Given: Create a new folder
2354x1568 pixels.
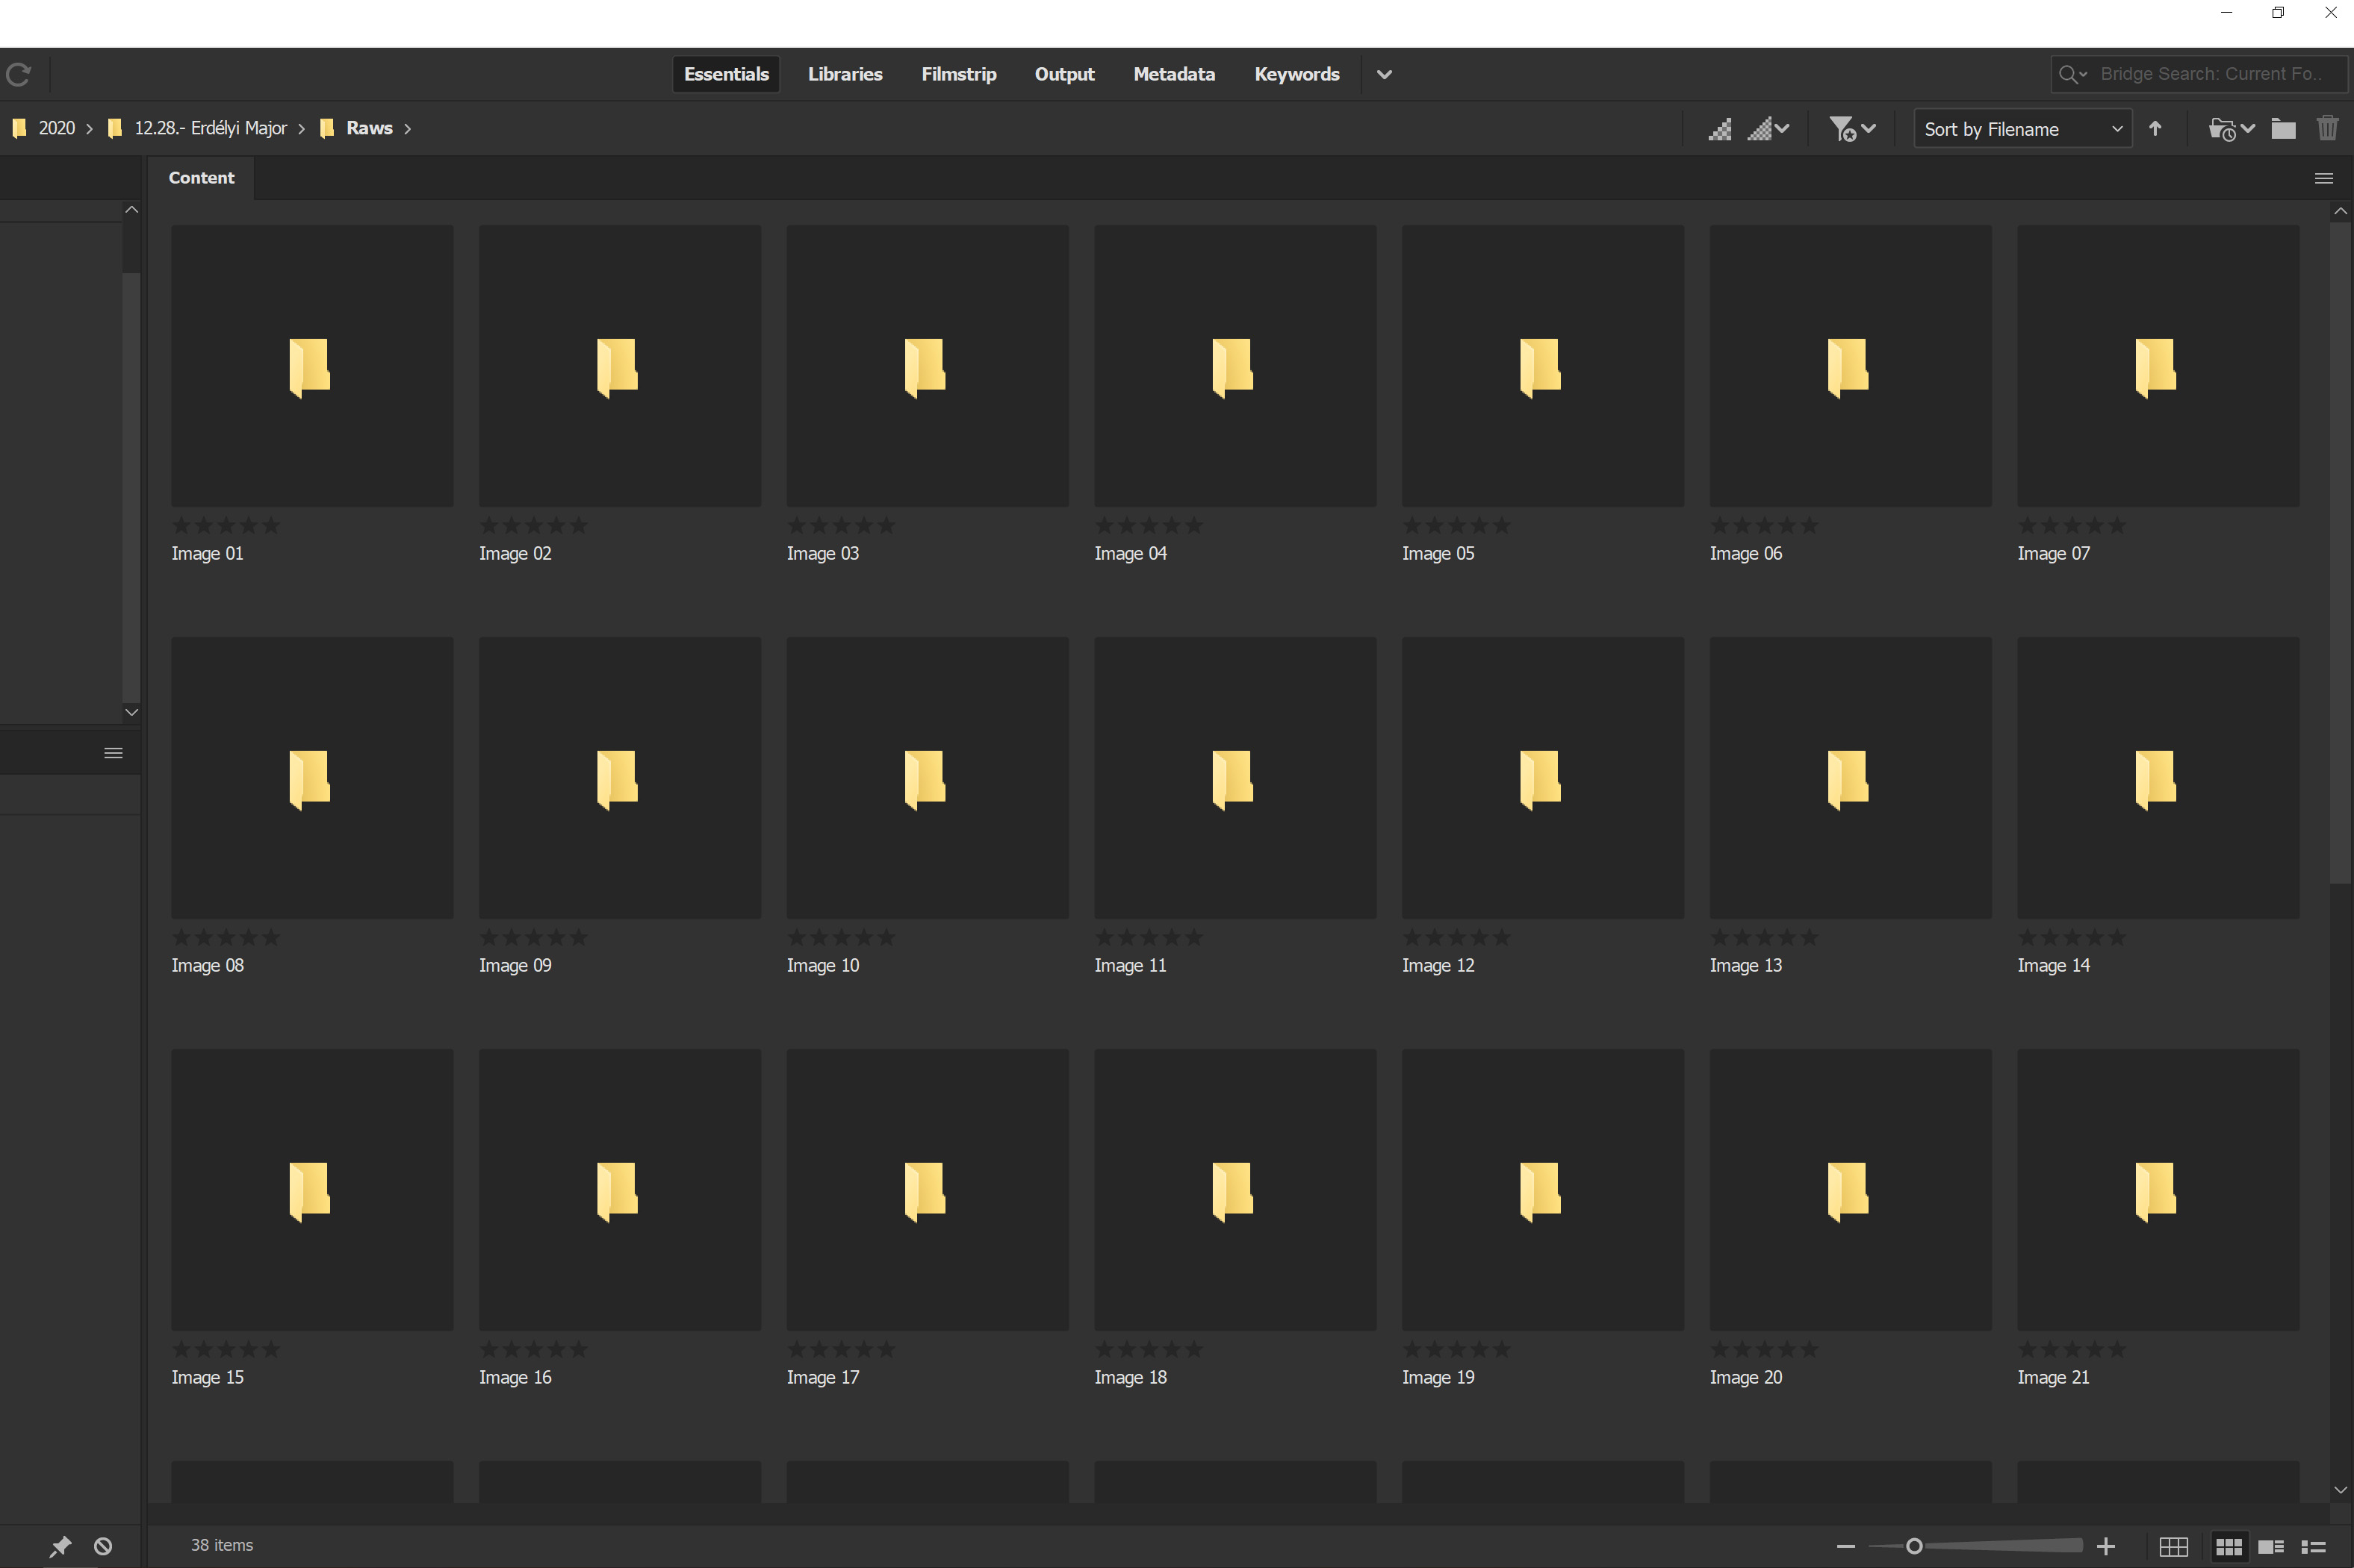Looking at the screenshot, I should coord(2283,129).
